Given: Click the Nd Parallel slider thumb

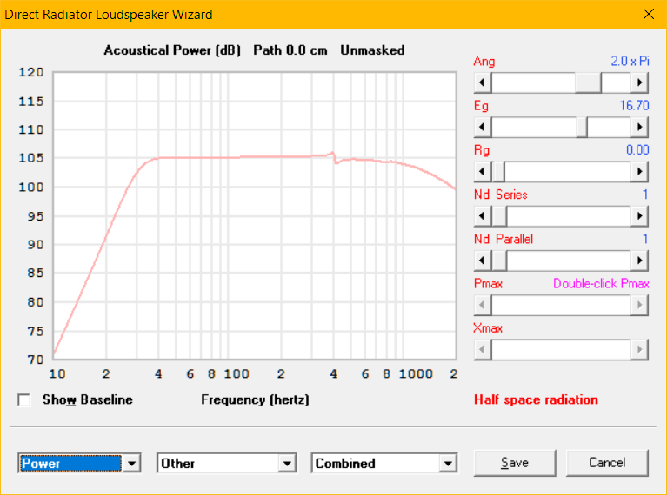Looking at the screenshot, I should (x=499, y=261).
